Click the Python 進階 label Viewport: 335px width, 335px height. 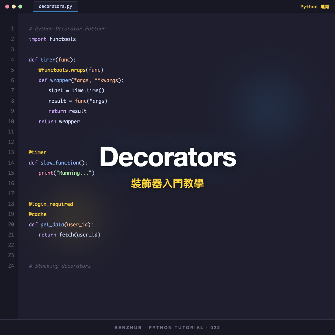tap(315, 7)
